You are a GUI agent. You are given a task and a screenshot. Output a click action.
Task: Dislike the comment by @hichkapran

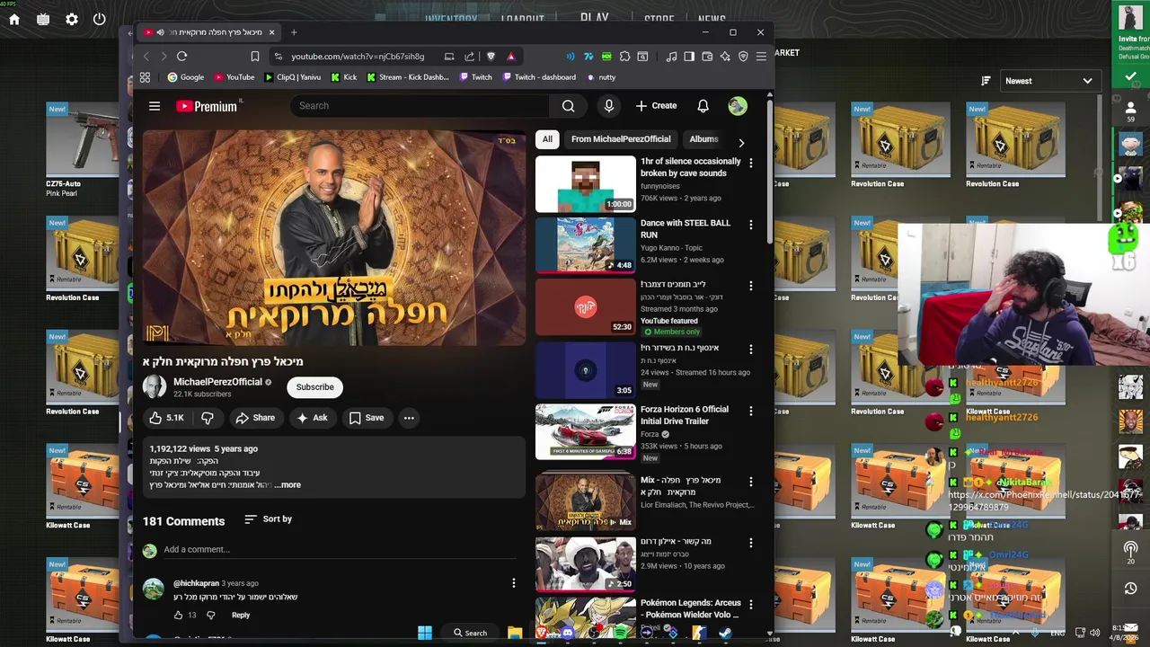(211, 615)
